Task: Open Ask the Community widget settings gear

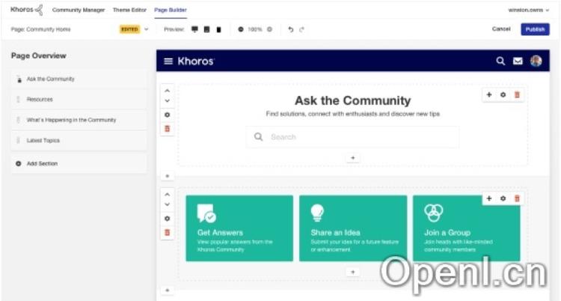Action: tap(503, 94)
